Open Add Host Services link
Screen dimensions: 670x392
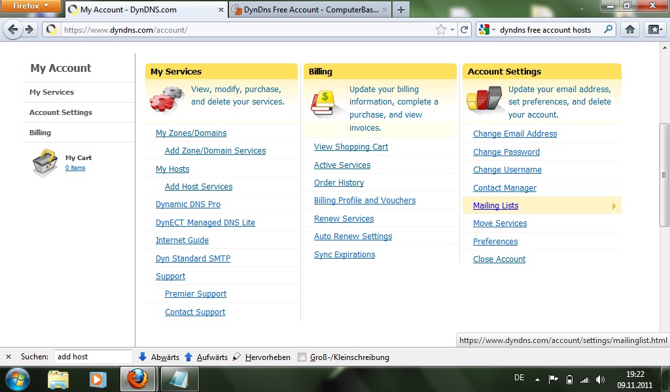point(199,186)
